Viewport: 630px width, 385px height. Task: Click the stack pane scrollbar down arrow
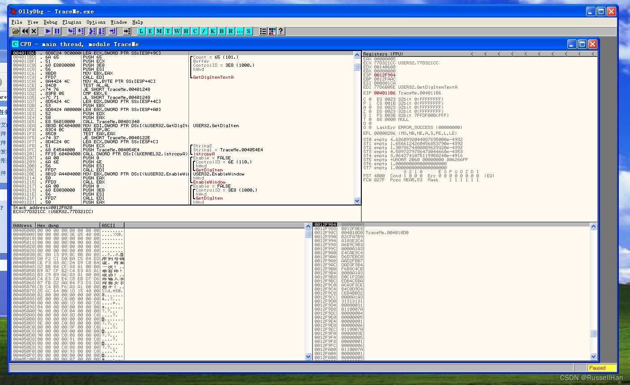[x=593, y=356]
